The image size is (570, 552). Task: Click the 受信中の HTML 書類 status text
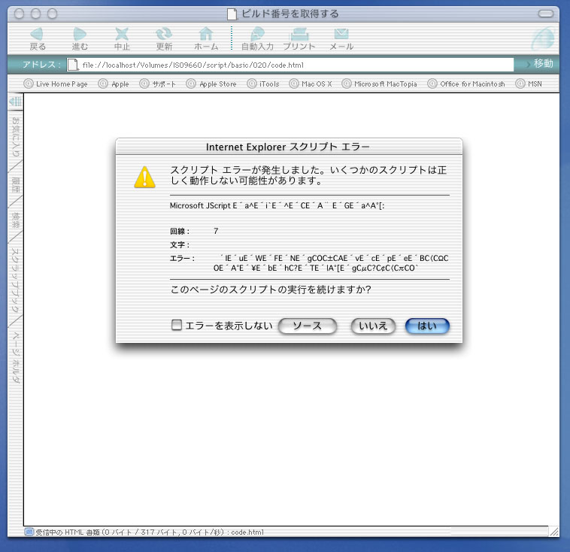(150, 532)
